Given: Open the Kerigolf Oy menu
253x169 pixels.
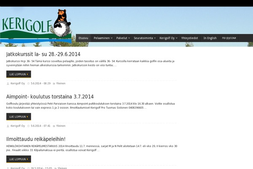Looking at the screenshot, I should point(167,38).
